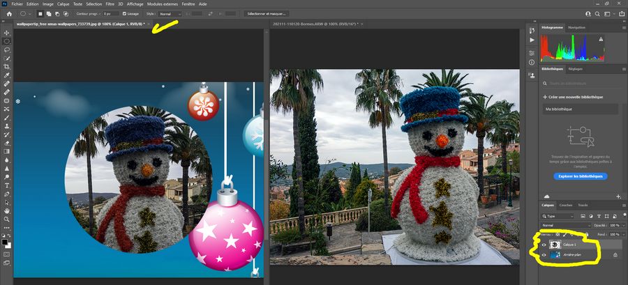Select the Hand tool
The height and width of the screenshot is (285, 628).
point(7,210)
